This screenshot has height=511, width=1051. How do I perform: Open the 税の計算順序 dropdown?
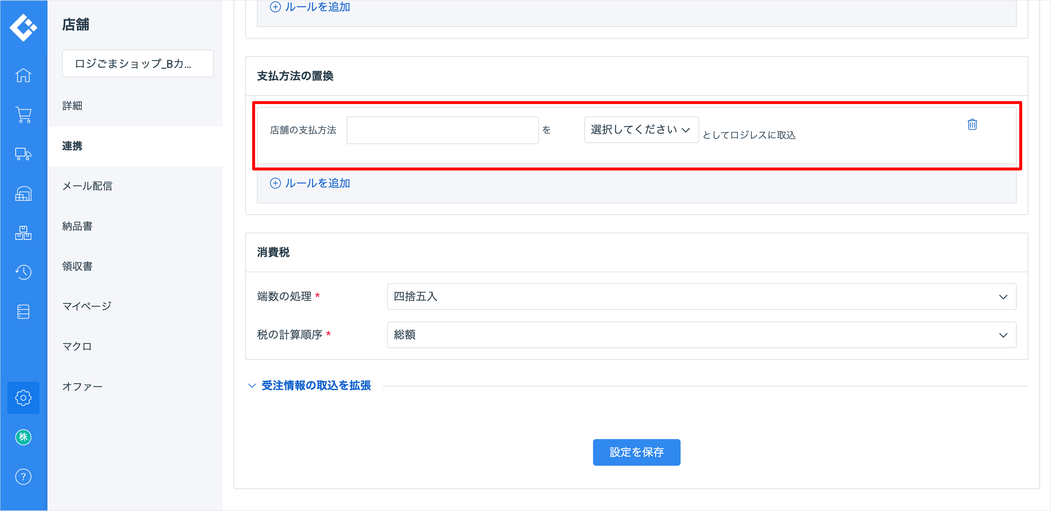pos(701,335)
